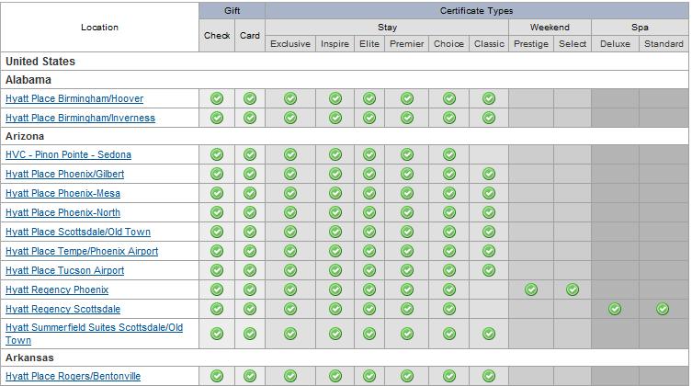The width and height of the screenshot is (692, 386).
Task: Open the Hyatt Place Phoenix-North link
Action: pos(62,212)
